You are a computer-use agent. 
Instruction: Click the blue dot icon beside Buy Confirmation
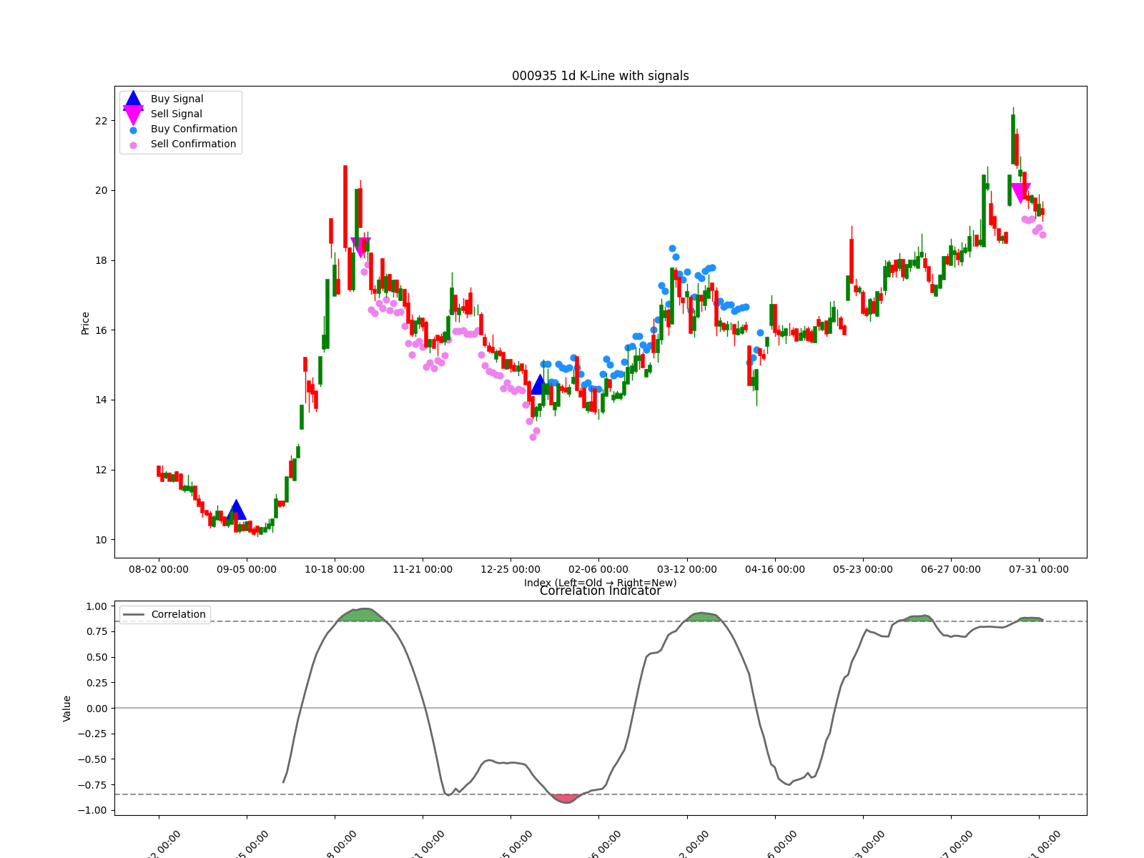[133, 130]
